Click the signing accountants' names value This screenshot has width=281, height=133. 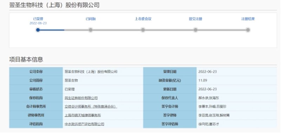click(x=212, y=107)
